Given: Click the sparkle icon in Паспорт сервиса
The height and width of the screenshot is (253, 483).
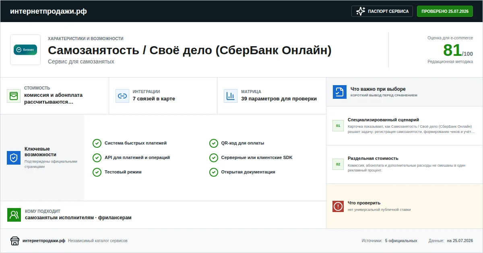Looking at the screenshot, I should [x=361, y=11].
